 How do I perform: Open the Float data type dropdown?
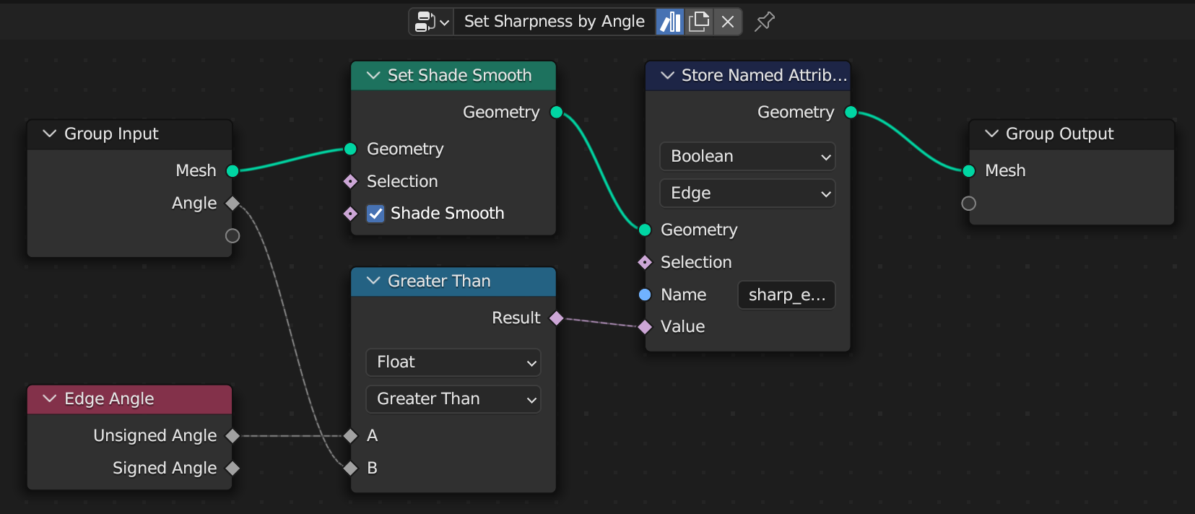453,362
